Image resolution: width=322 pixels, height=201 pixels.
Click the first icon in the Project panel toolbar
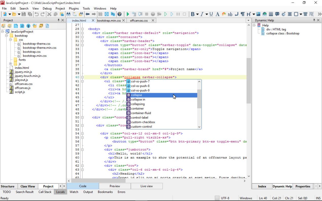point(3,26)
